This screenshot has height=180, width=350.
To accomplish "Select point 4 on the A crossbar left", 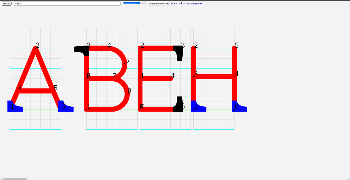I will 20,88.
